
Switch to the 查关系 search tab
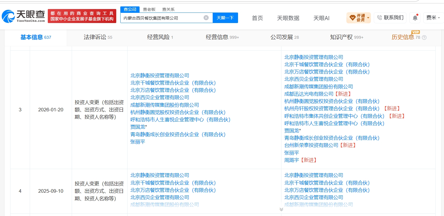click(168, 9)
